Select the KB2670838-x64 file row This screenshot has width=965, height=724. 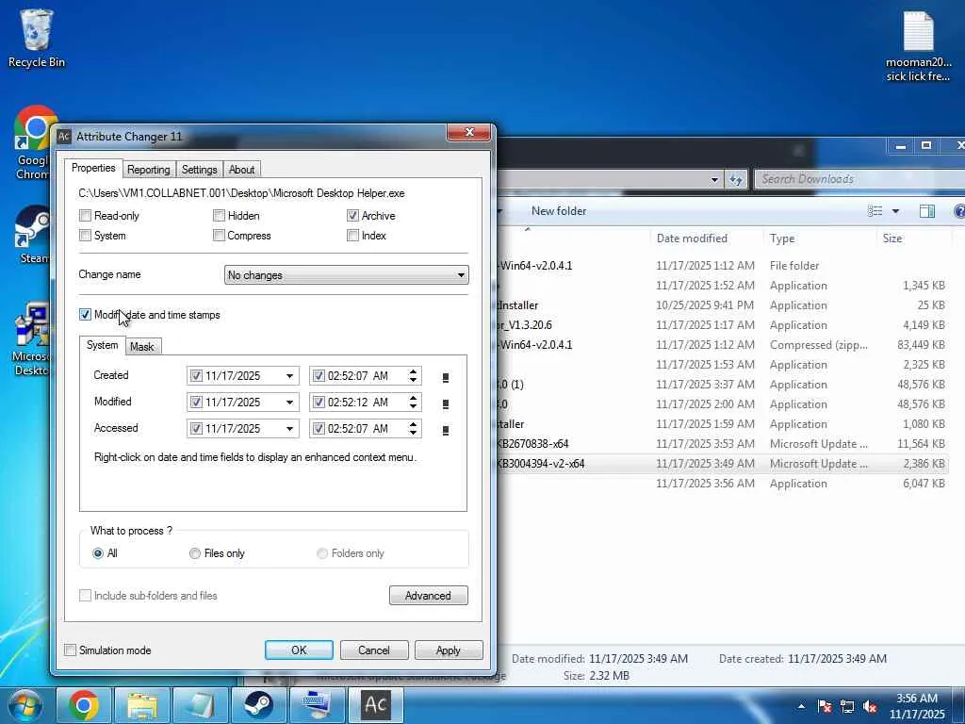[723, 444]
